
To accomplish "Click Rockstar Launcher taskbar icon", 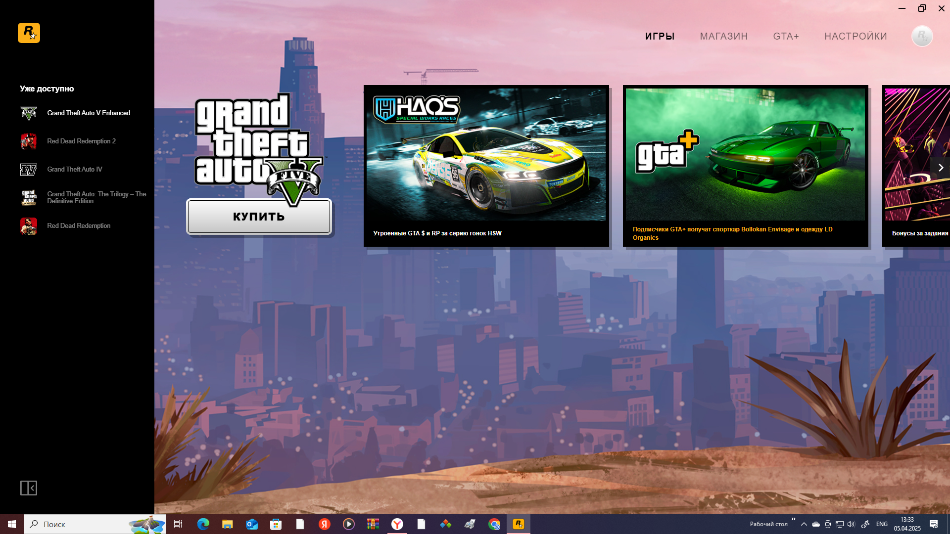I will [x=519, y=524].
